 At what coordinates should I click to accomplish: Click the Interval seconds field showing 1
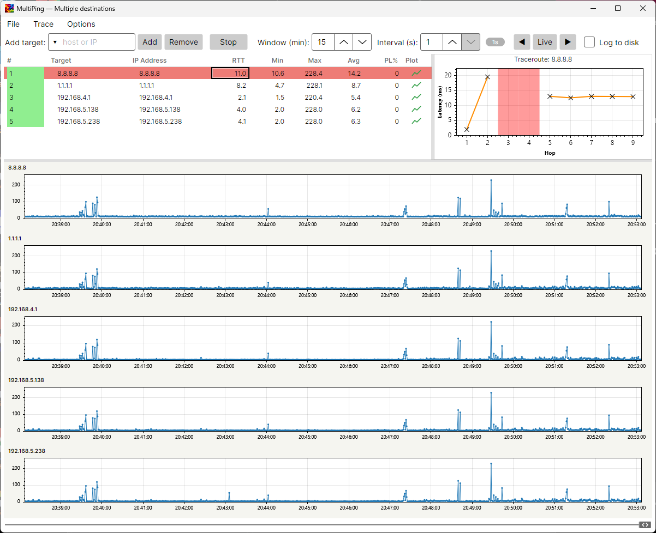tap(431, 42)
